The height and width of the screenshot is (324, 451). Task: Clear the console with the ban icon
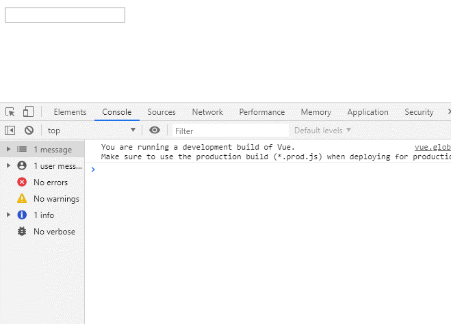pyautogui.click(x=29, y=131)
